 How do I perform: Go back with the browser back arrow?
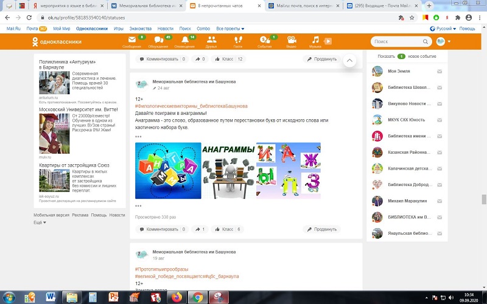click(x=7, y=18)
